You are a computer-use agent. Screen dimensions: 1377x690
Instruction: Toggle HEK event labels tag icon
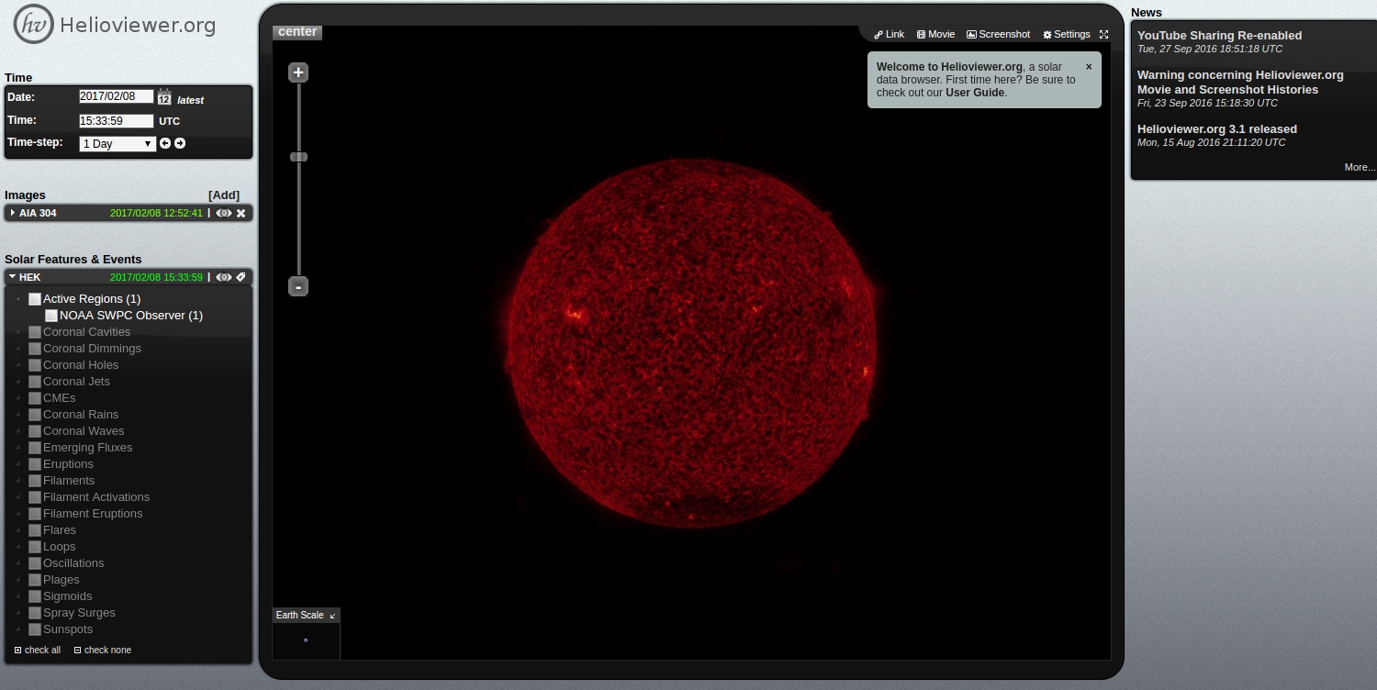(241, 277)
